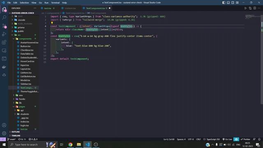Toggle the Primary Side Bar layout button
263x148 pixels.
point(224,2)
